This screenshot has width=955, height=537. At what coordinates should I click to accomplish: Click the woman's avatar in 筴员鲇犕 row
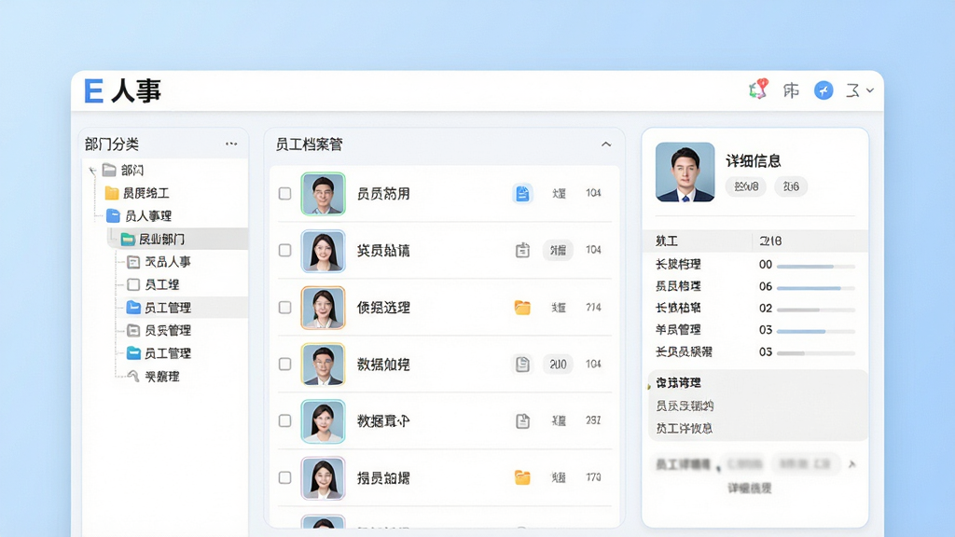click(323, 250)
